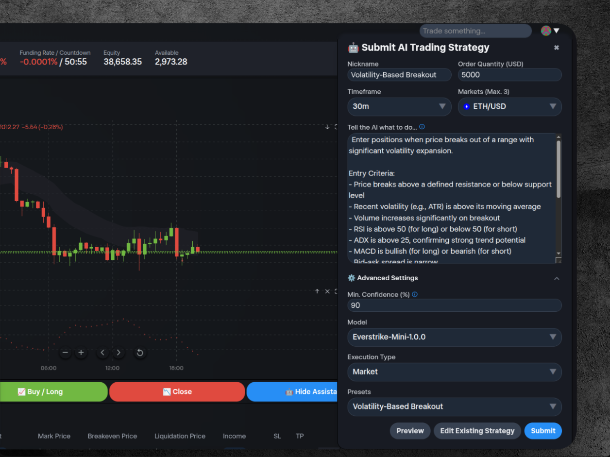The width and height of the screenshot is (610, 457).
Task: Click the 'Trade something...' search field
Action: pyautogui.click(x=475, y=31)
